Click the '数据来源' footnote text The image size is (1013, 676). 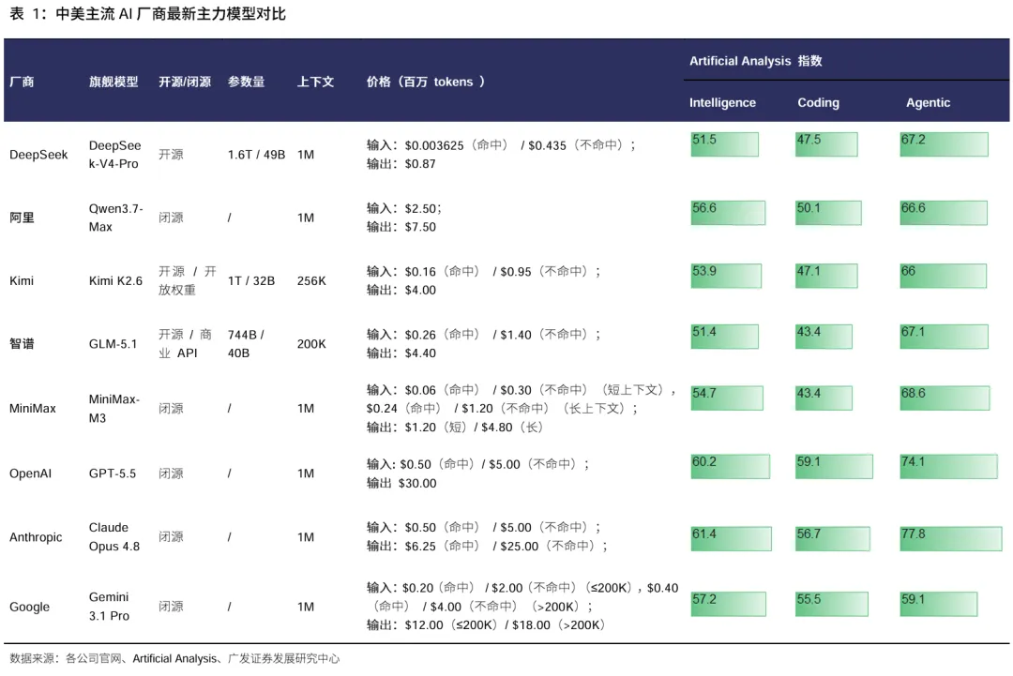point(174,658)
